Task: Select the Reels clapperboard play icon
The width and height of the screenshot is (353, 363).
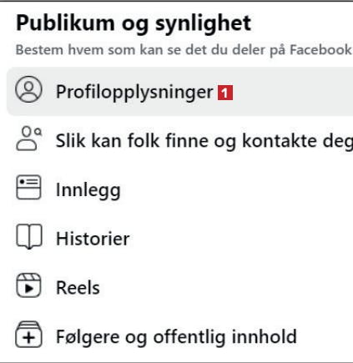Action: (x=28, y=285)
